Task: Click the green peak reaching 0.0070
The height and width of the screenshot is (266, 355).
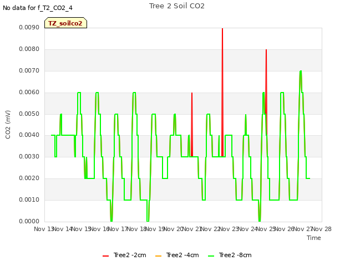Action: [301, 71]
